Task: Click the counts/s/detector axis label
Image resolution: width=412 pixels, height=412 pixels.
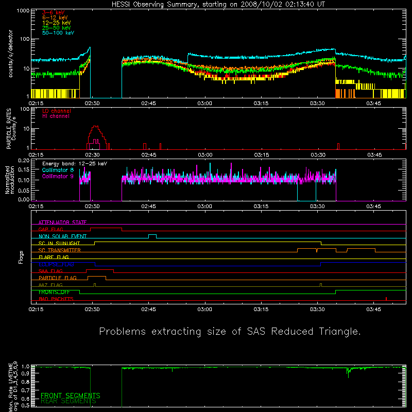Action: (10, 54)
